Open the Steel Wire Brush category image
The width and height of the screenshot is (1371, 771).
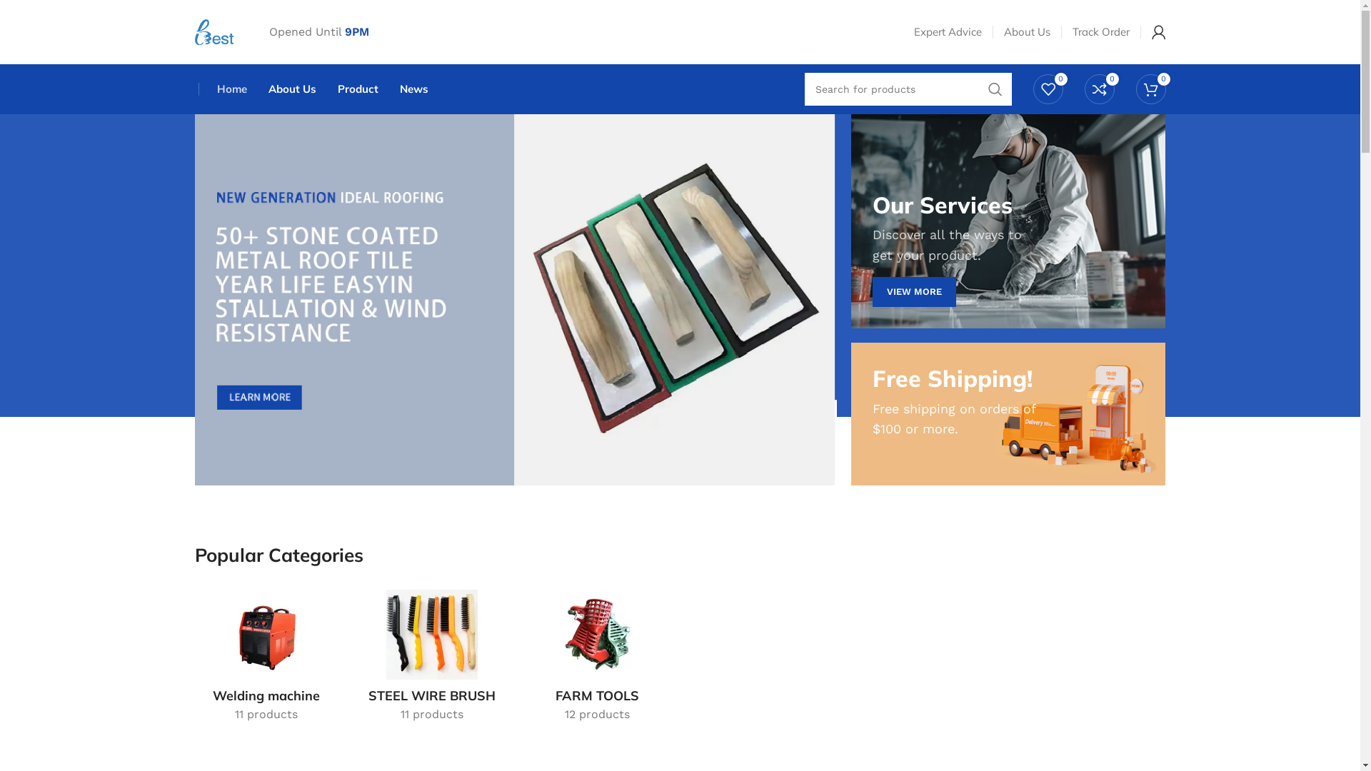[432, 635]
